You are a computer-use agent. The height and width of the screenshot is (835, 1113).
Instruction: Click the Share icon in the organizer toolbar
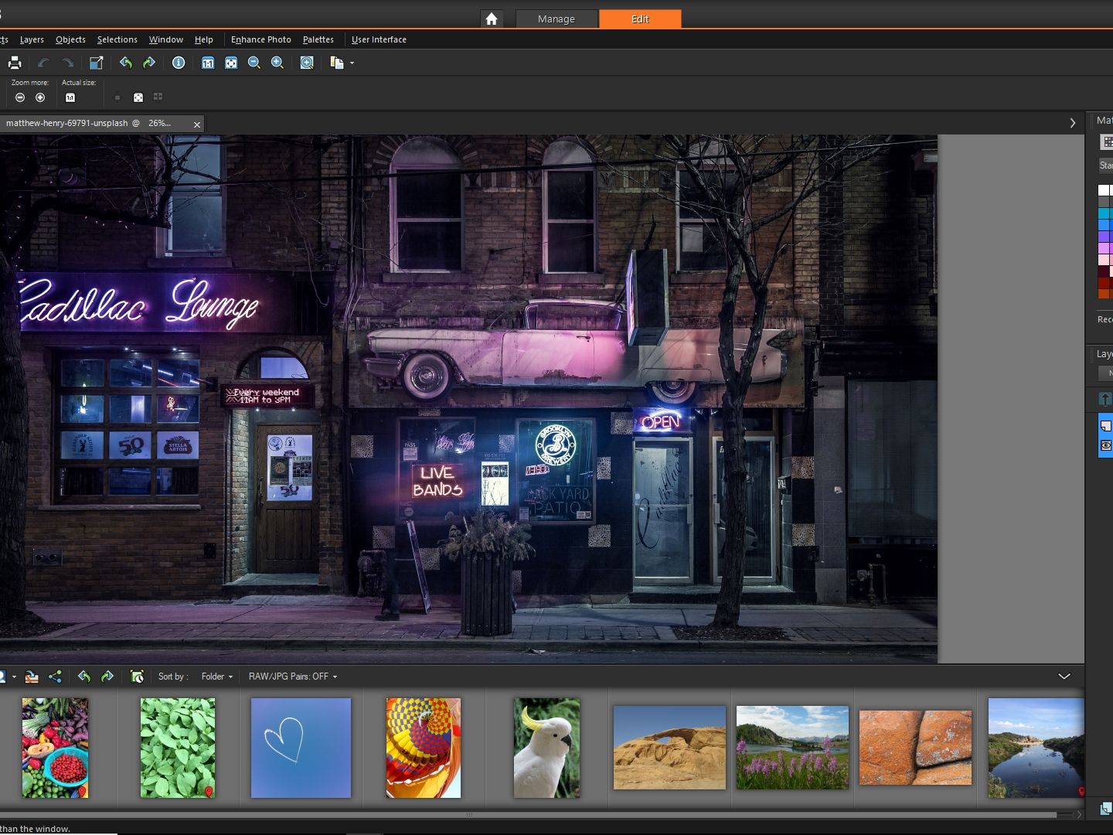coord(55,677)
